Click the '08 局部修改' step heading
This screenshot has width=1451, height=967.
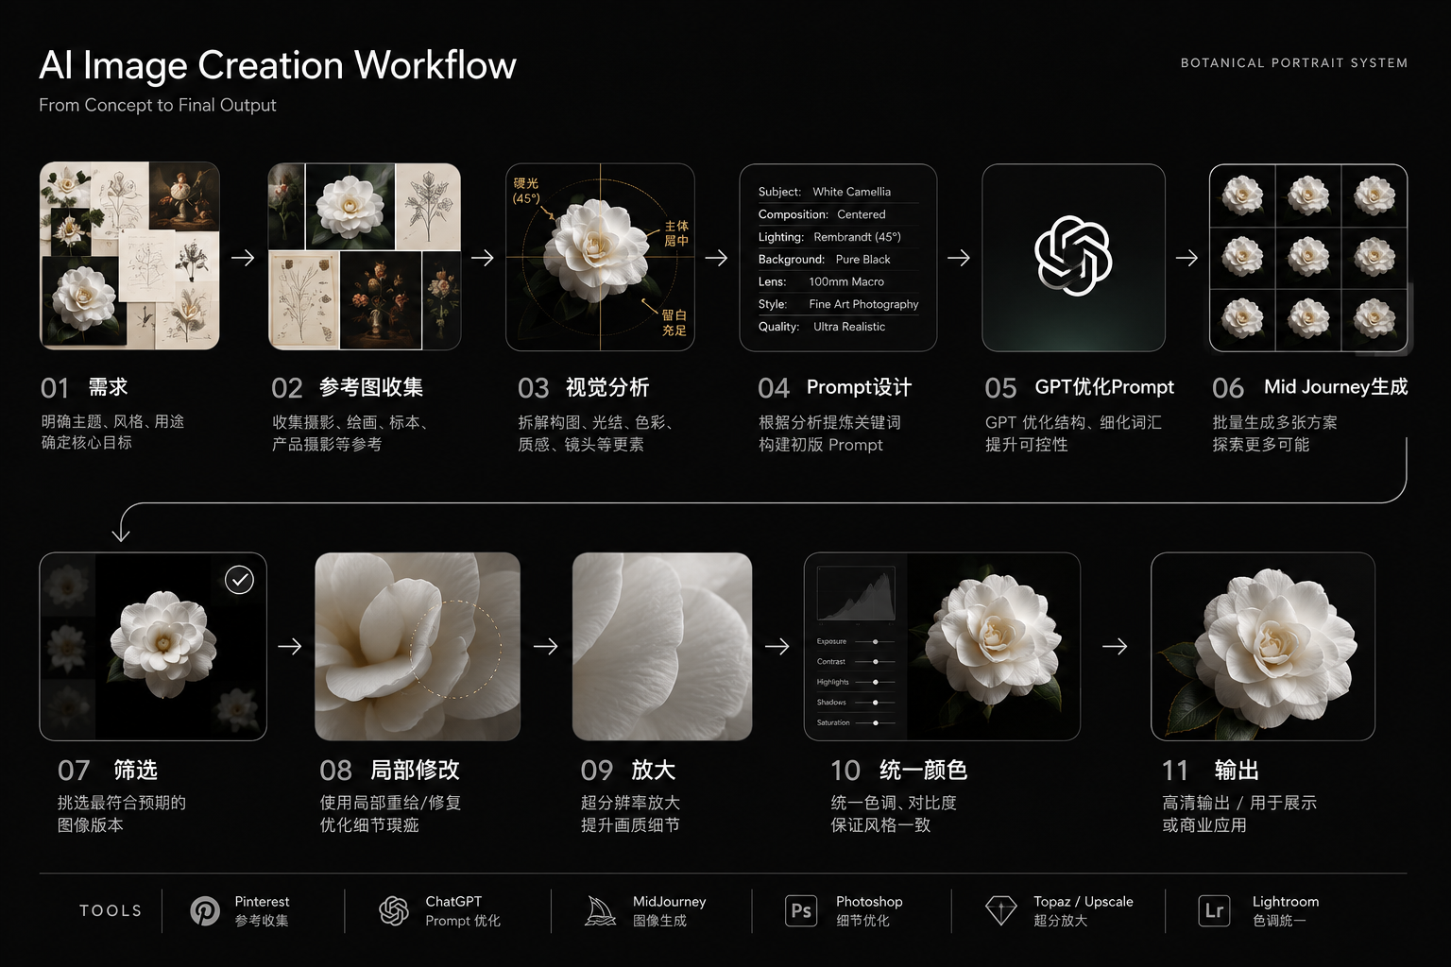[390, 771]
